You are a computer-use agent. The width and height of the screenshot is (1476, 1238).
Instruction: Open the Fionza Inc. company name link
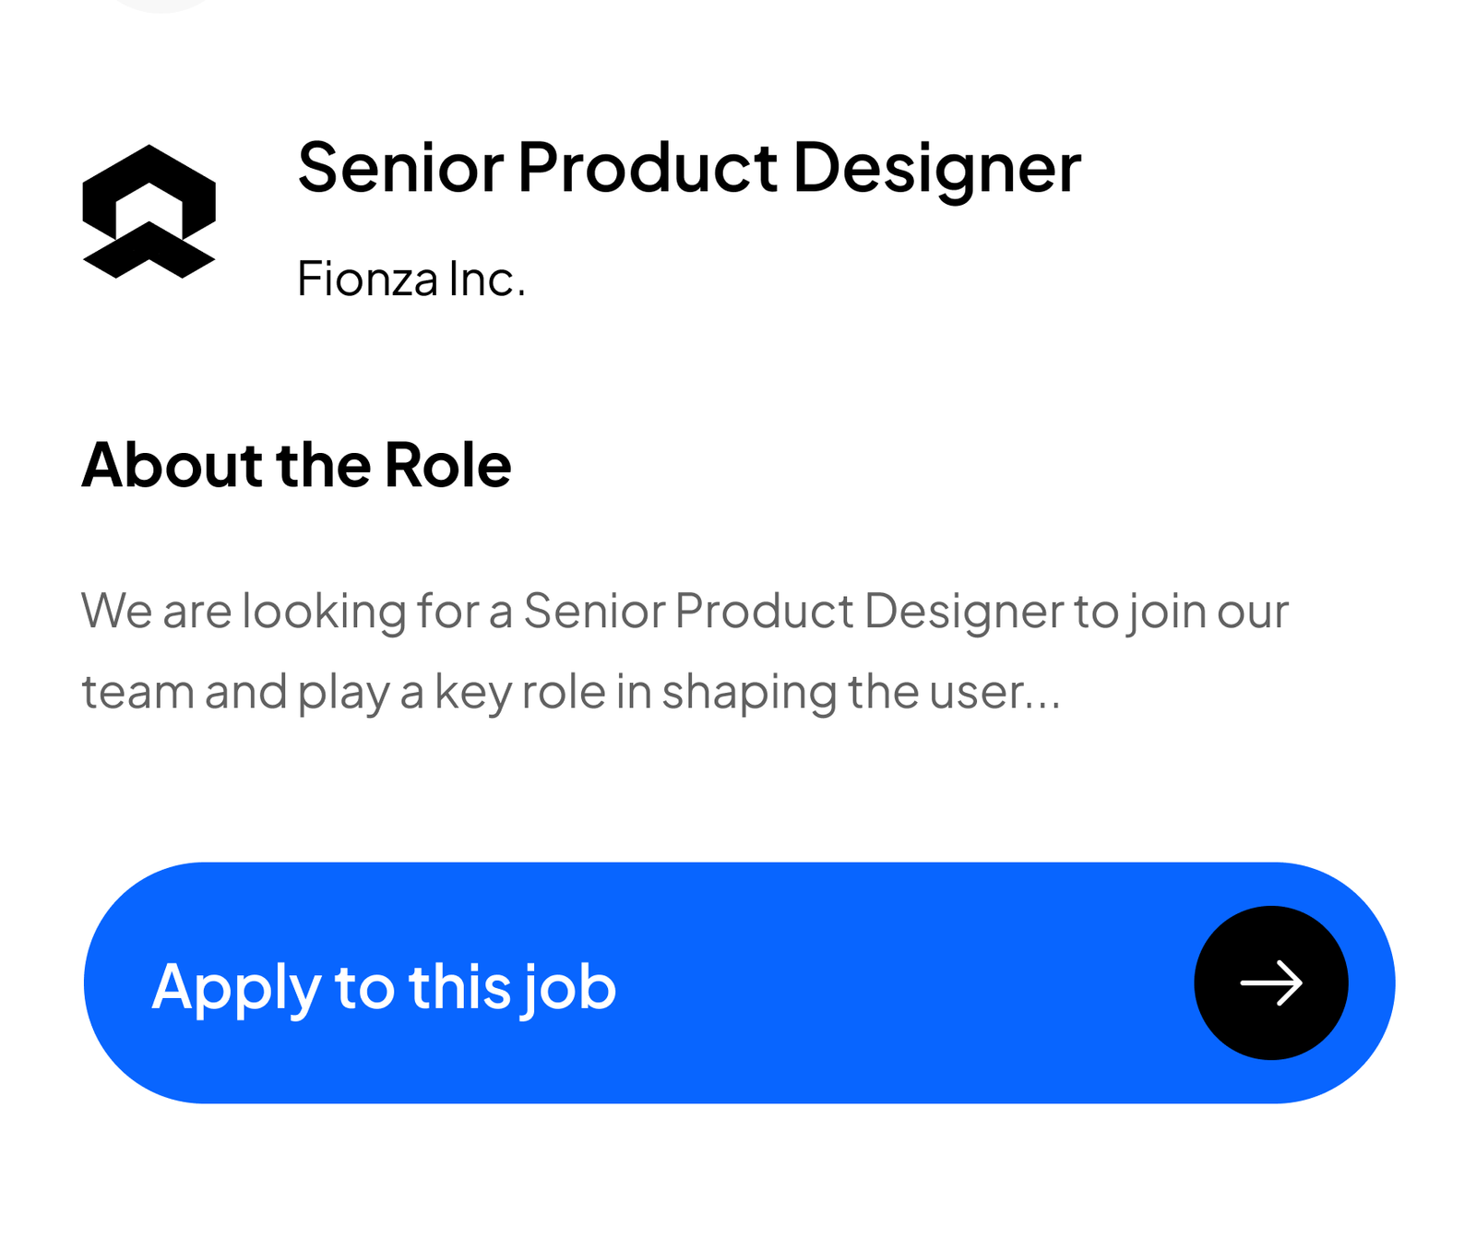click(411, 279)
